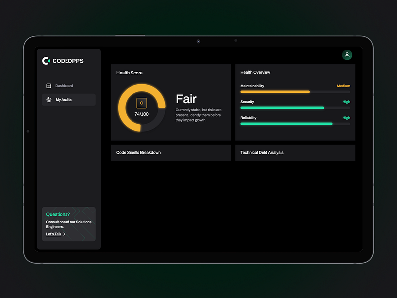Click the Questions? heading in sidebar card
Screen dimensions: 397x298
pyautogui.click(x=58, y=214)
